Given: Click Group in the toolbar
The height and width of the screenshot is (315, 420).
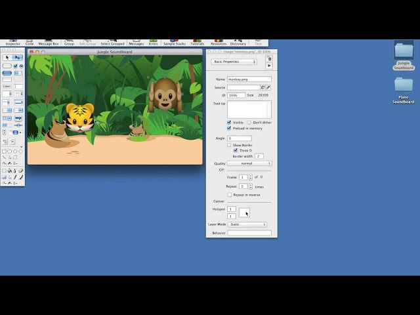Looking at the screenshot, I should coord(69,43).
